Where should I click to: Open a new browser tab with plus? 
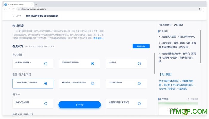click(36, 5)
